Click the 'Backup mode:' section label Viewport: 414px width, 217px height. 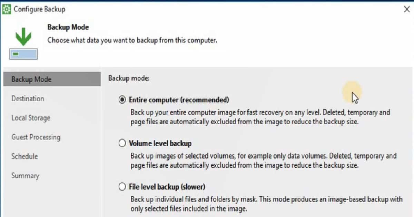click(x=129, y=78)
